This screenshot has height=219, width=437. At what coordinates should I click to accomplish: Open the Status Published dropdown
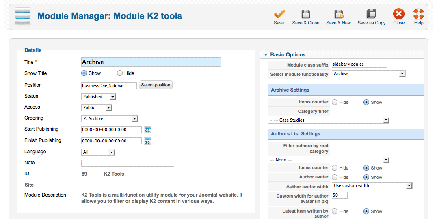coord(98,97)
